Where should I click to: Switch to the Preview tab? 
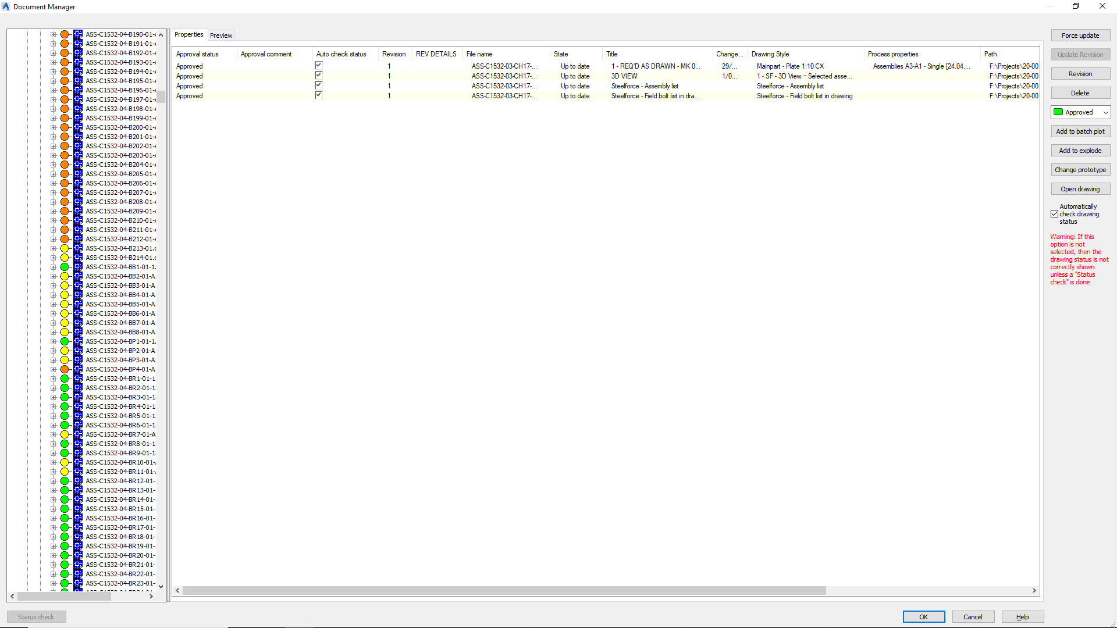click(x=221, y=35)
